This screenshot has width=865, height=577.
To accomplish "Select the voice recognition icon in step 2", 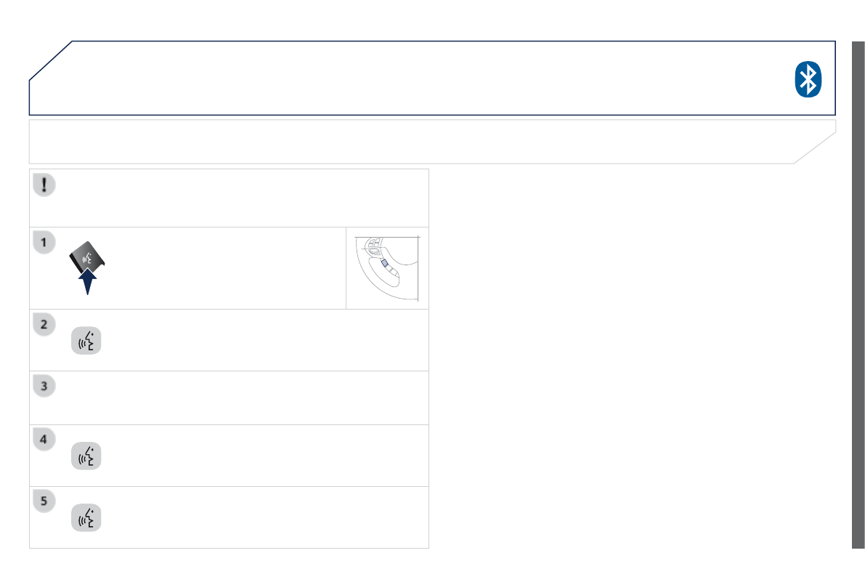I will (x=86, y=341).
